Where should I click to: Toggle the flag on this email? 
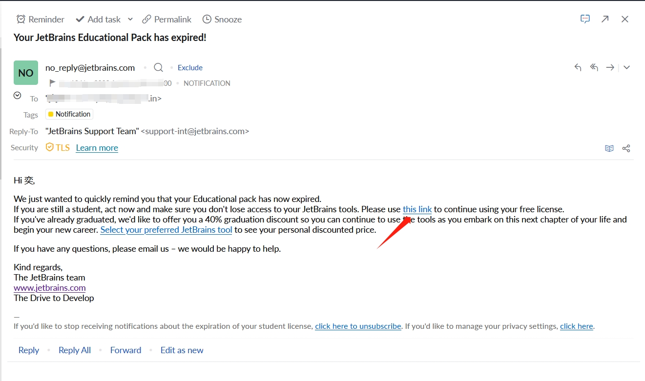(x=53, y=83)
